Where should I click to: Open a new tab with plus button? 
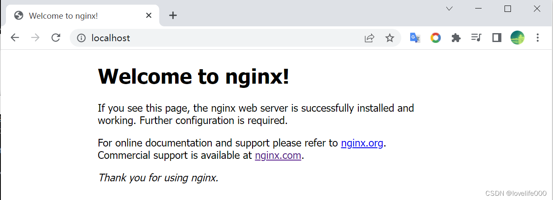click(x=173, y=16)
